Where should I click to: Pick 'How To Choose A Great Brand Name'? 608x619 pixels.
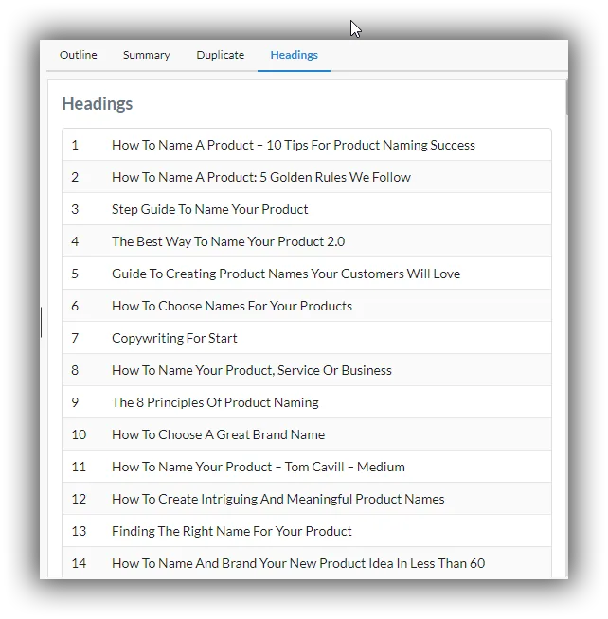pyautogui.click(x=307, y=434)
